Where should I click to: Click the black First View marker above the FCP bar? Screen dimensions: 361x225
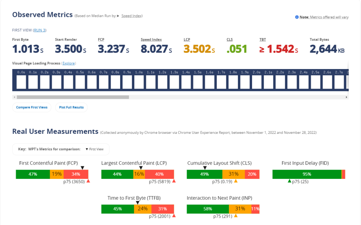click(x=82, y=168)
